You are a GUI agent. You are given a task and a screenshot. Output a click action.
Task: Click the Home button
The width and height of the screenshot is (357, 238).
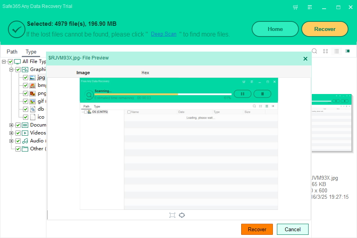pos(275,29)
